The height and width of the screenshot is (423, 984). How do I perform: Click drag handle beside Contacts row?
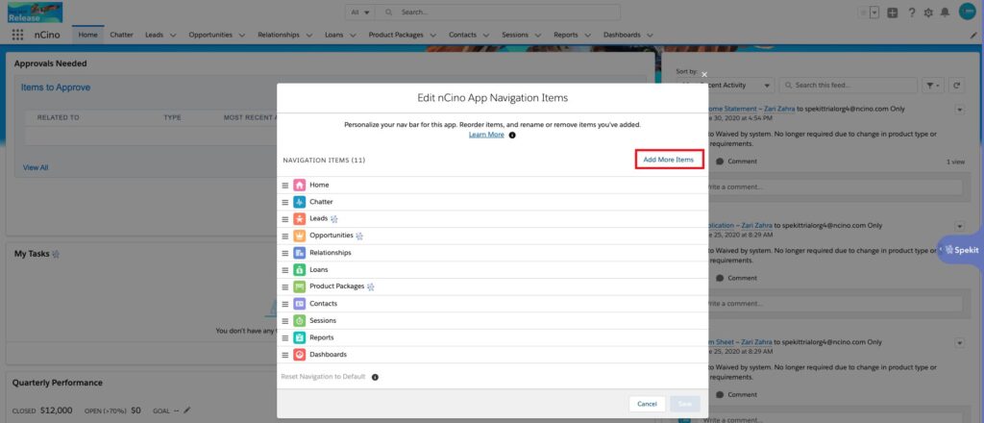pos(284,304)
